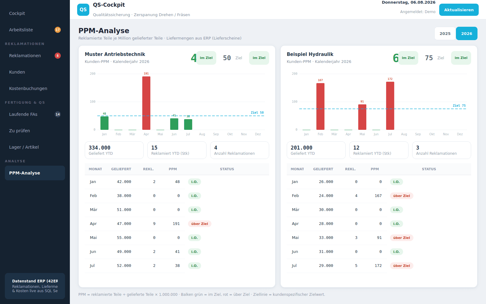Screen dimensions: 486x304
Task: Click the 'Ziel 75' target line label
Action: point(459,106)
